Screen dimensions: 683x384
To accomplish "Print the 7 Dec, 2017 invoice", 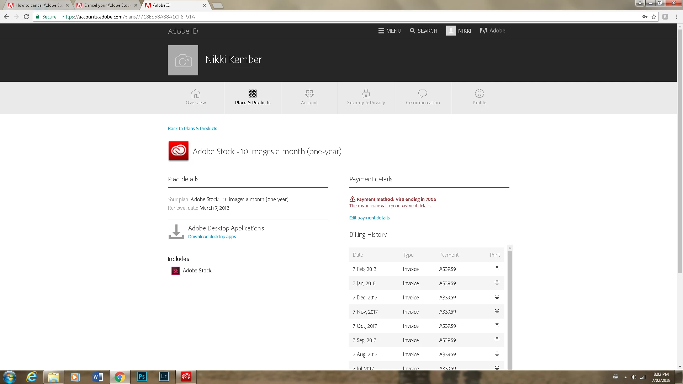I will (497, 297).
